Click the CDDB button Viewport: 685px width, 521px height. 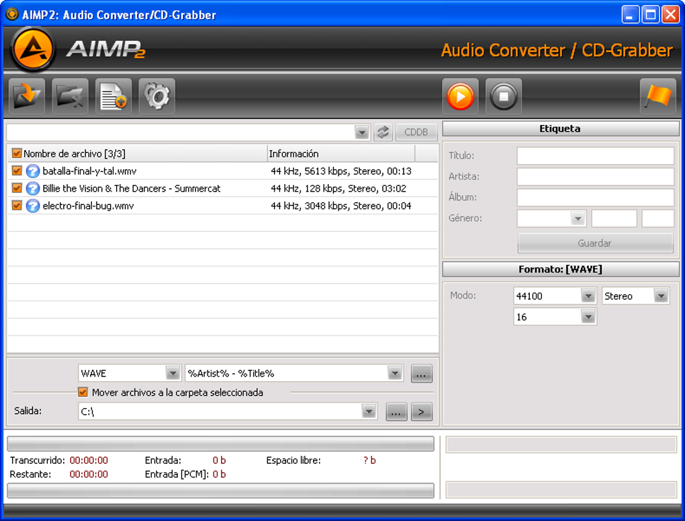point(416,132)
